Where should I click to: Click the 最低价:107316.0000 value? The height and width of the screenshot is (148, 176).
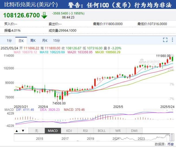click(x=152, y=24)
